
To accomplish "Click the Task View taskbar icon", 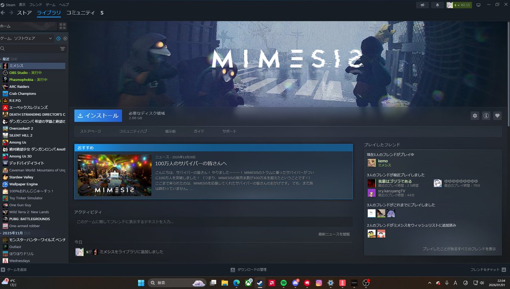I will (213, 283).
